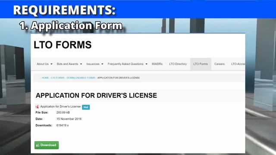Click the blue Hot badge

pos(86,107)
